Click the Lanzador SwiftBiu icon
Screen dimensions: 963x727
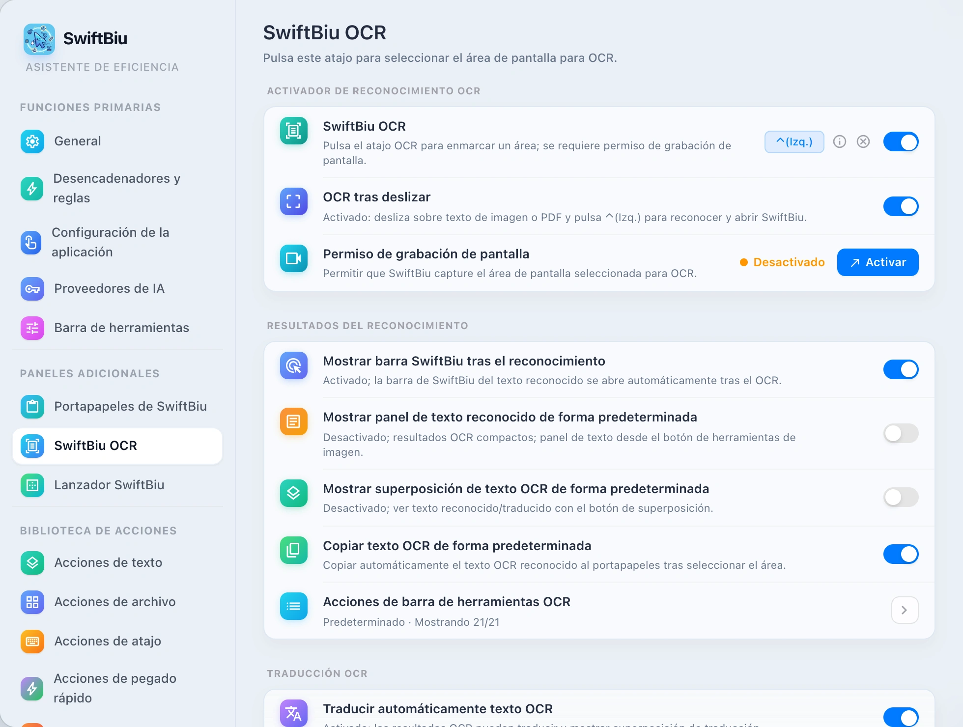(x=32, y=485)
